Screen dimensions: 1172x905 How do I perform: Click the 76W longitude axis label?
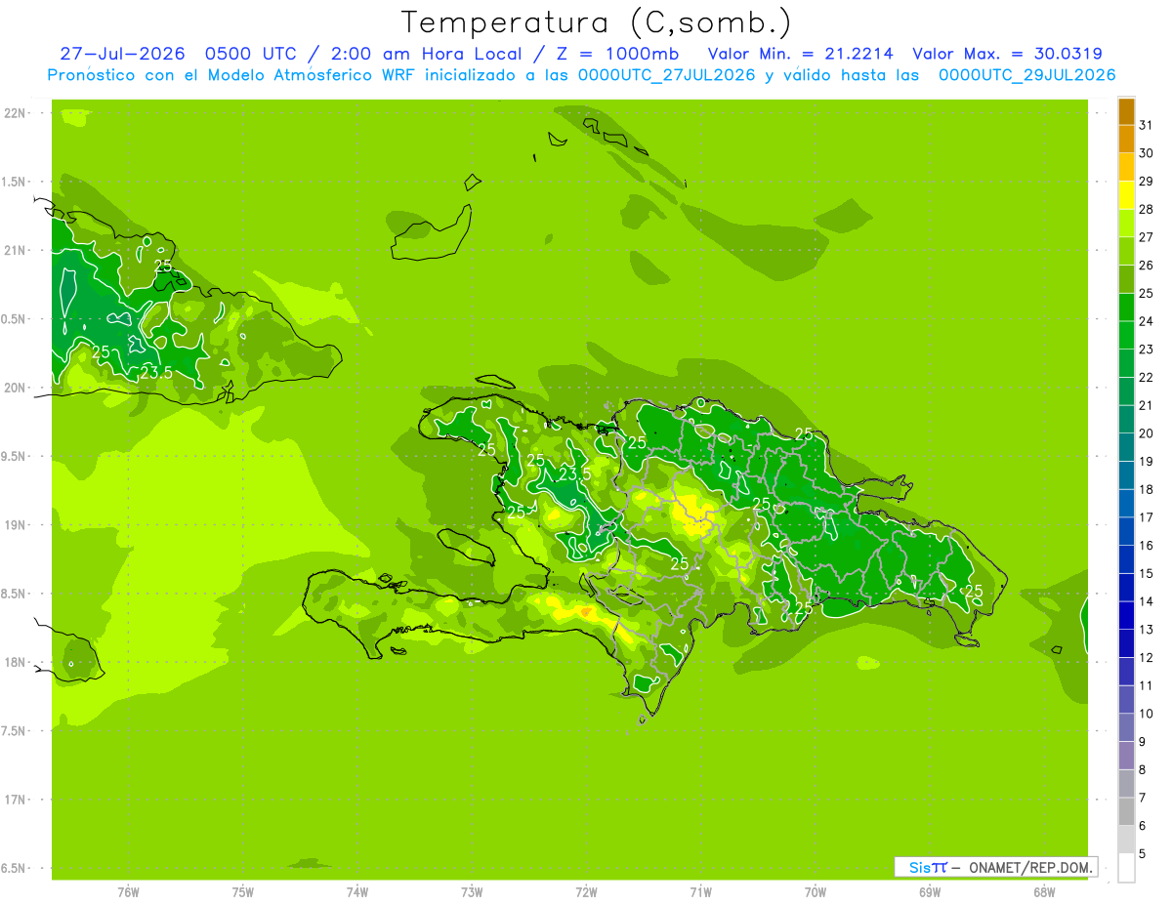pos(128,891)
